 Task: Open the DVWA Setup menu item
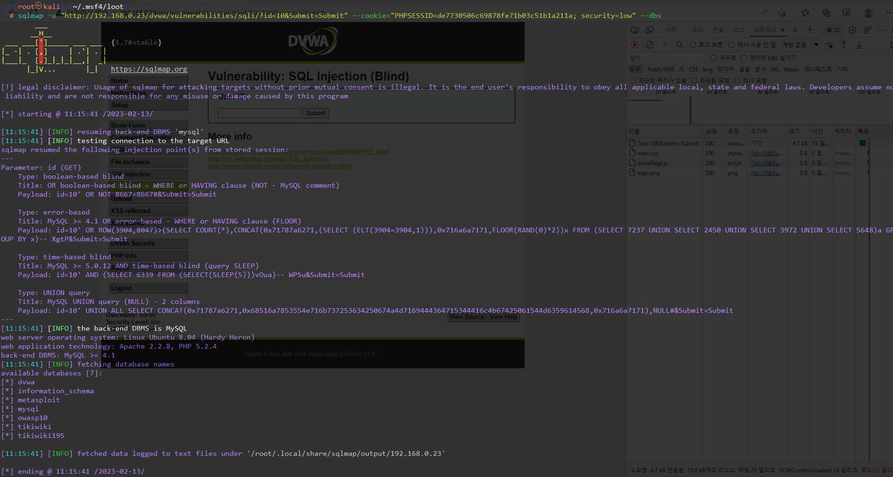tap(148, 105)
